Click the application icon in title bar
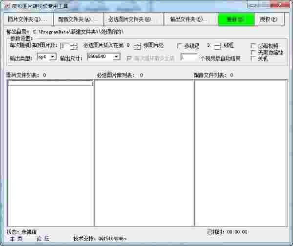The width and height of the screenshot is (293, 246). [7, 5]
